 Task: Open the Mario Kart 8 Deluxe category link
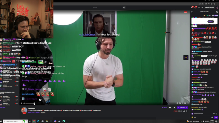(x=34, y=112)
